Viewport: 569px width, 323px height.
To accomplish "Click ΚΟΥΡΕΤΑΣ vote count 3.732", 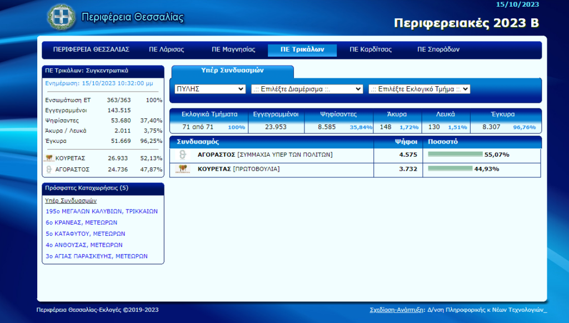I will [408, 169].
